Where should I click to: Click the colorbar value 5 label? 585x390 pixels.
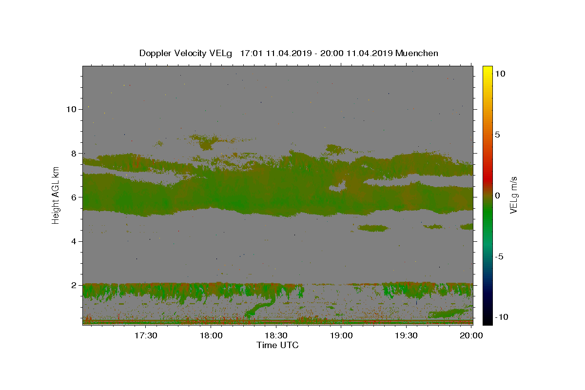(497, 135)
